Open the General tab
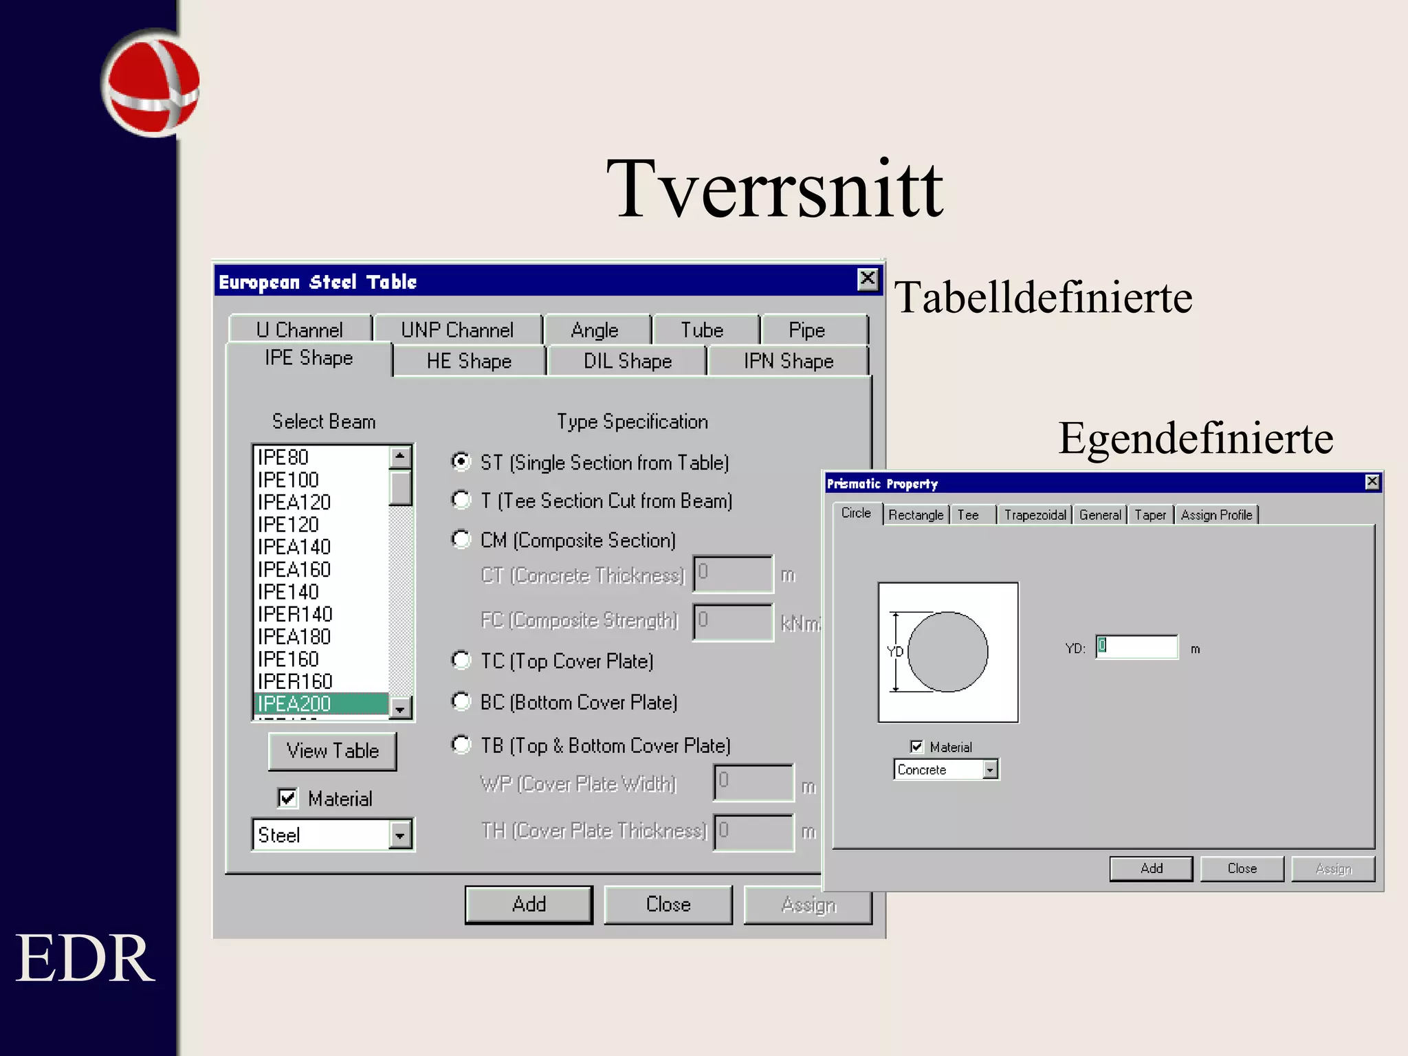The image size is (1408, 1056). point(1100,515)
